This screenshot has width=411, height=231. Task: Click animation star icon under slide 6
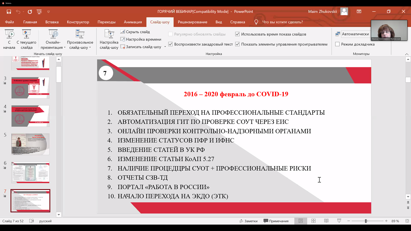click(x=5, y=168)
